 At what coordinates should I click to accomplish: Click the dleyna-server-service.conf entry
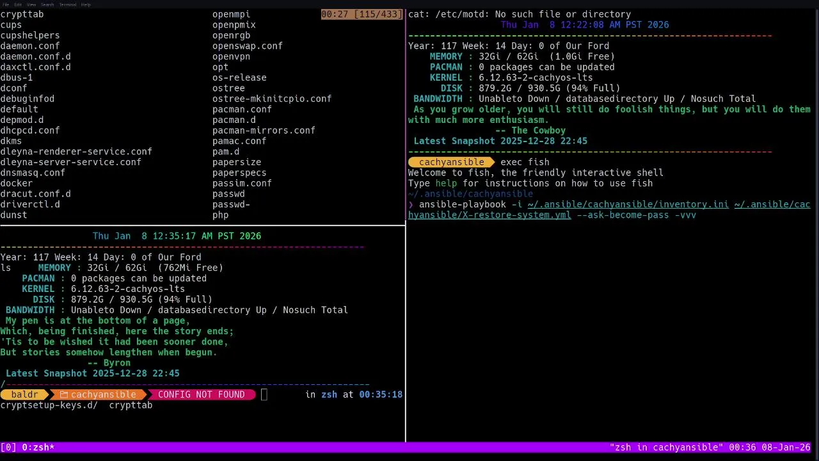click(x=71, y=162)
